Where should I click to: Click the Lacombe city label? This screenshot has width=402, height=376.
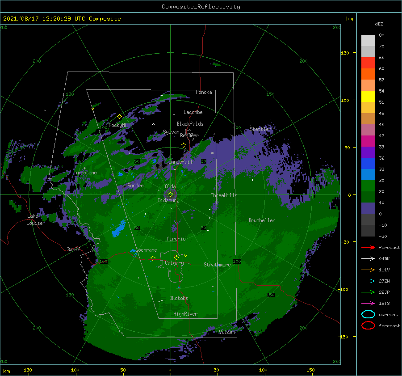tap(193, 112)
